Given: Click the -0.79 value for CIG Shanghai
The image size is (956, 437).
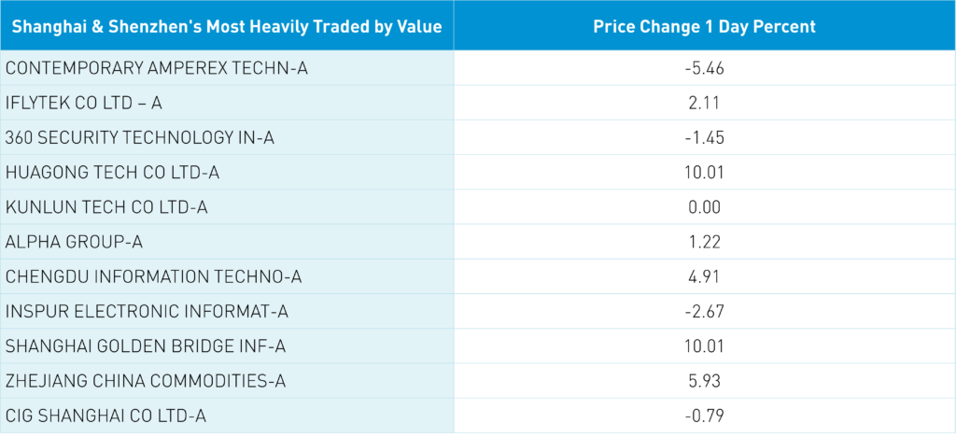Looking at the screenshot, I should (704, 416).
